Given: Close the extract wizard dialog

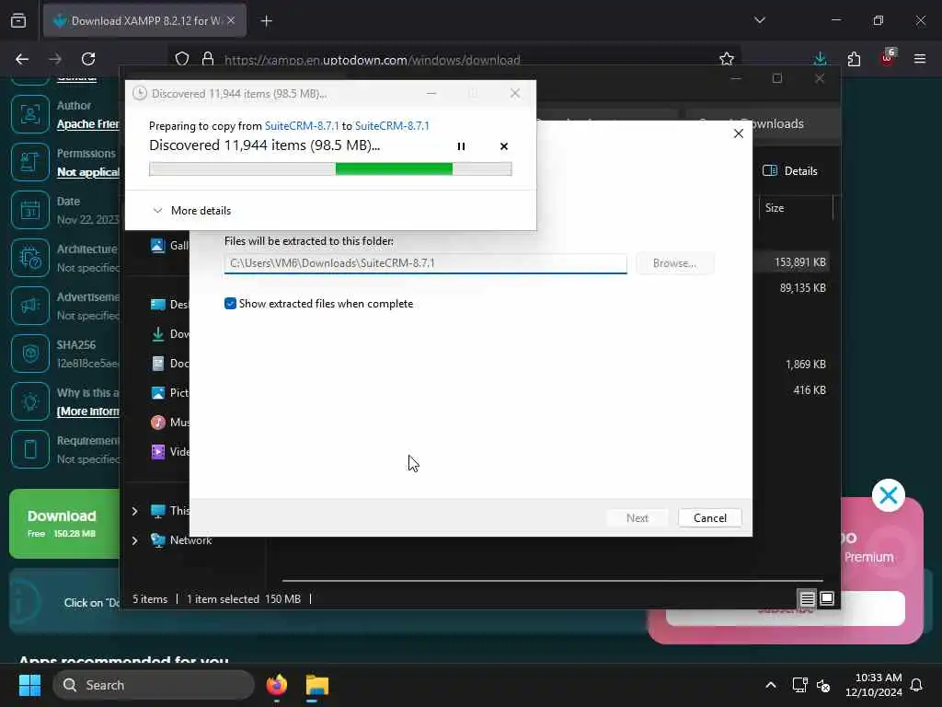Looking at the screenshot, I should (739, 133).
